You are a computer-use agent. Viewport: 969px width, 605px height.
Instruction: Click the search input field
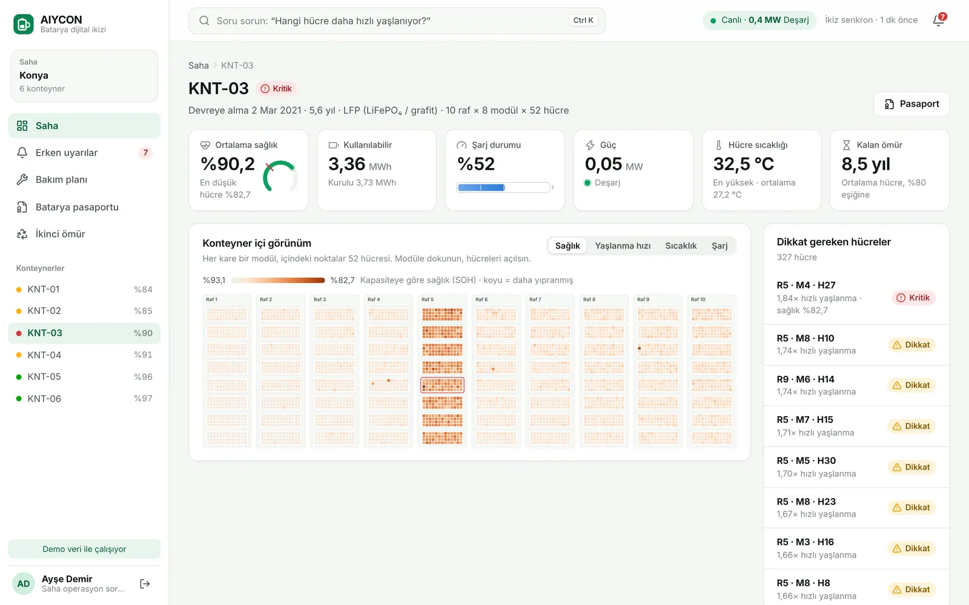[x=397, y=21]
